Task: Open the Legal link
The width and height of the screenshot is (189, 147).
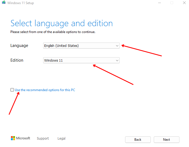Action: tap(61, 139)
